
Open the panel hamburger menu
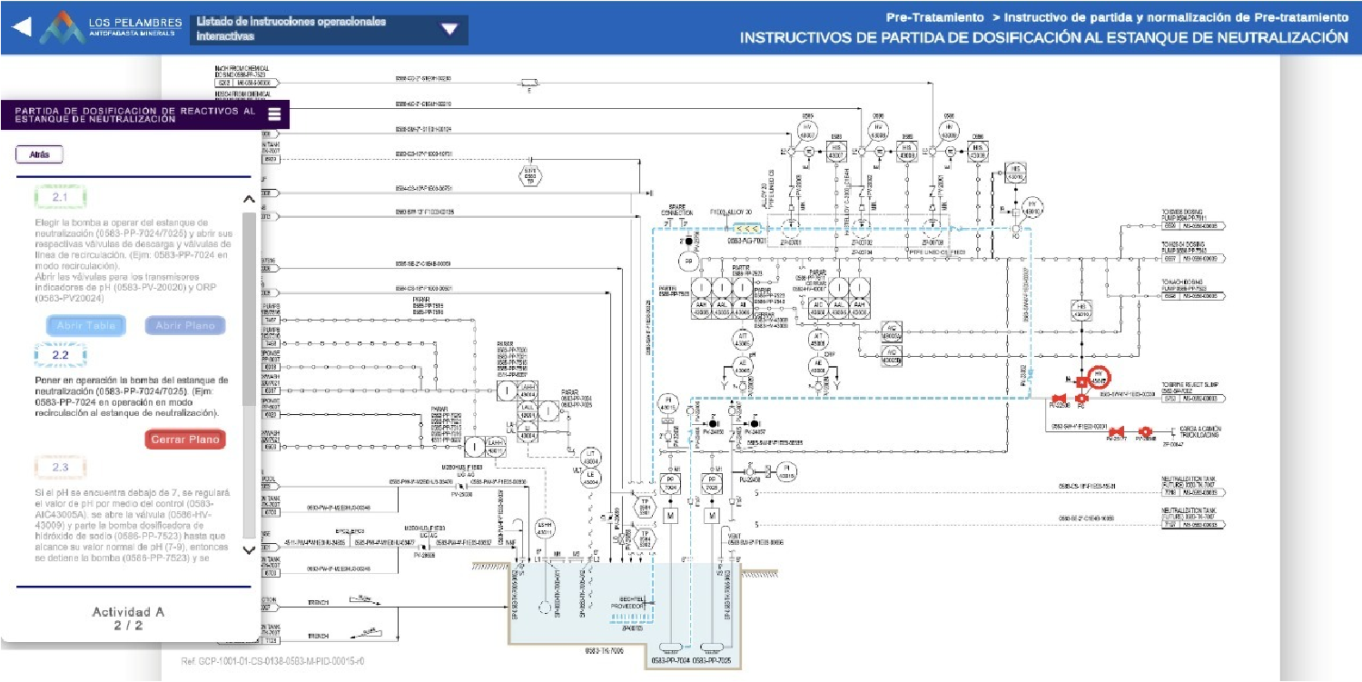[274, 114]
